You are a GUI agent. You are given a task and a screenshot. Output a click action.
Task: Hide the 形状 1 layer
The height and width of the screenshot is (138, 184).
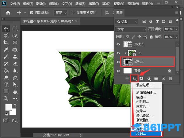click(x=118, y=44)
